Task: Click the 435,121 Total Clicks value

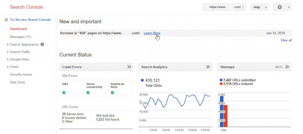Action: click(x=152, y=80)
